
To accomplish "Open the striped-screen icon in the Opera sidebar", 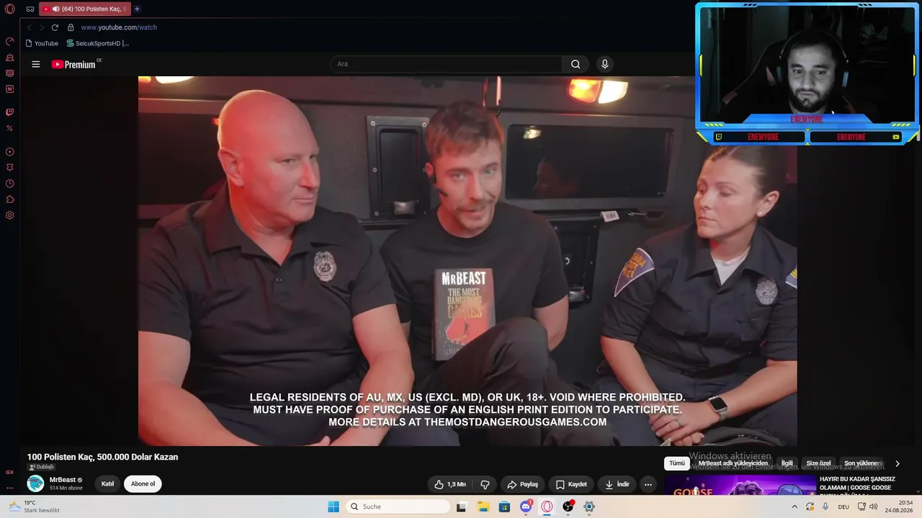I will click(x=10, y=73).
